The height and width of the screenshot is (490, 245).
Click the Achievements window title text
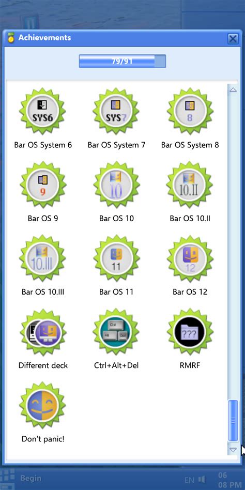point(44,38)
